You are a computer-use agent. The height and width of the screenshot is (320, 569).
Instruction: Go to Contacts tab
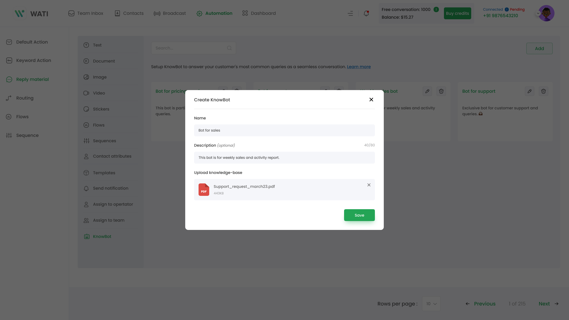click(x=129, y=13)
